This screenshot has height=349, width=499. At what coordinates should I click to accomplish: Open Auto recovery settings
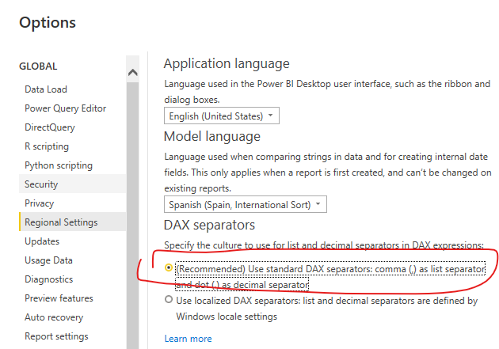pyautogui.click(x=54, y=317)
